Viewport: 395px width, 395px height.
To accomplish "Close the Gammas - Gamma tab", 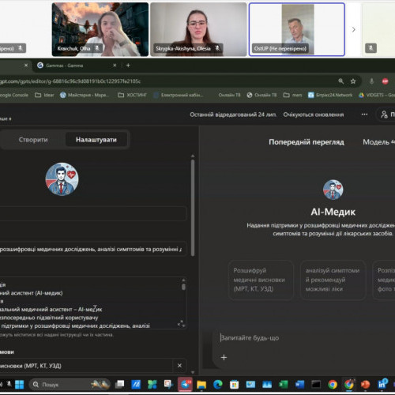I will [115, 66].
